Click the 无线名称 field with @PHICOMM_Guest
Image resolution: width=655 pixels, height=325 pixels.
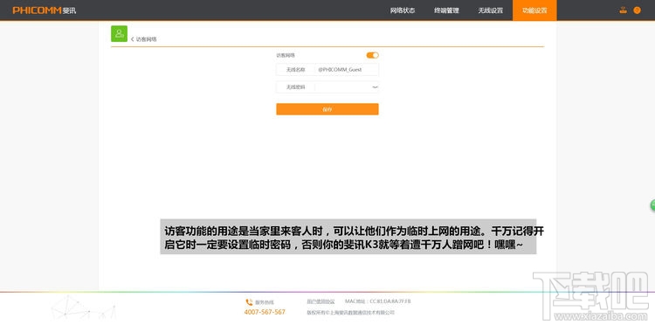click(327, 70)
